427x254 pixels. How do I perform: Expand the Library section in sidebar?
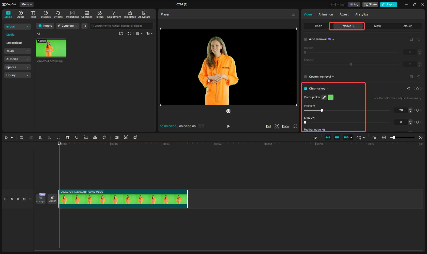17,75
